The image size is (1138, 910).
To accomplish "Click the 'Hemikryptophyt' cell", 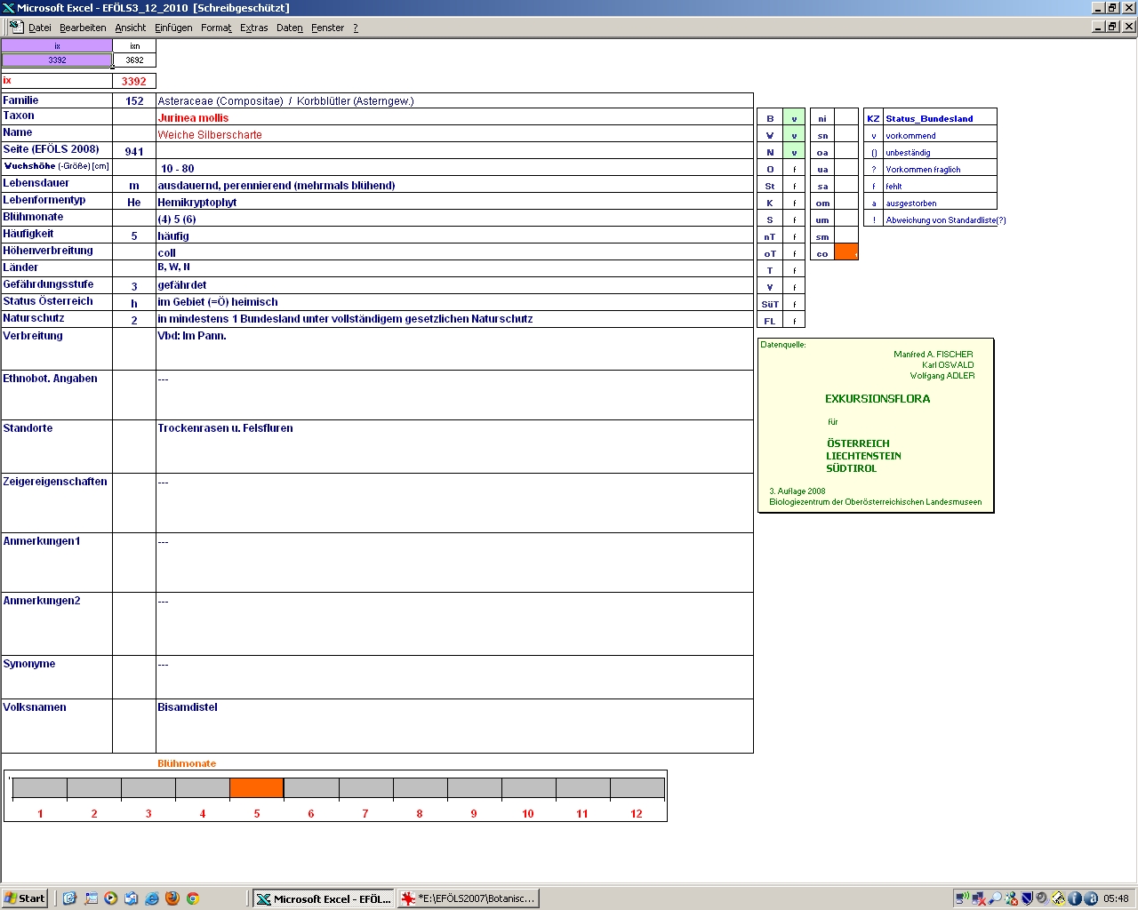I will coord(454,202).
